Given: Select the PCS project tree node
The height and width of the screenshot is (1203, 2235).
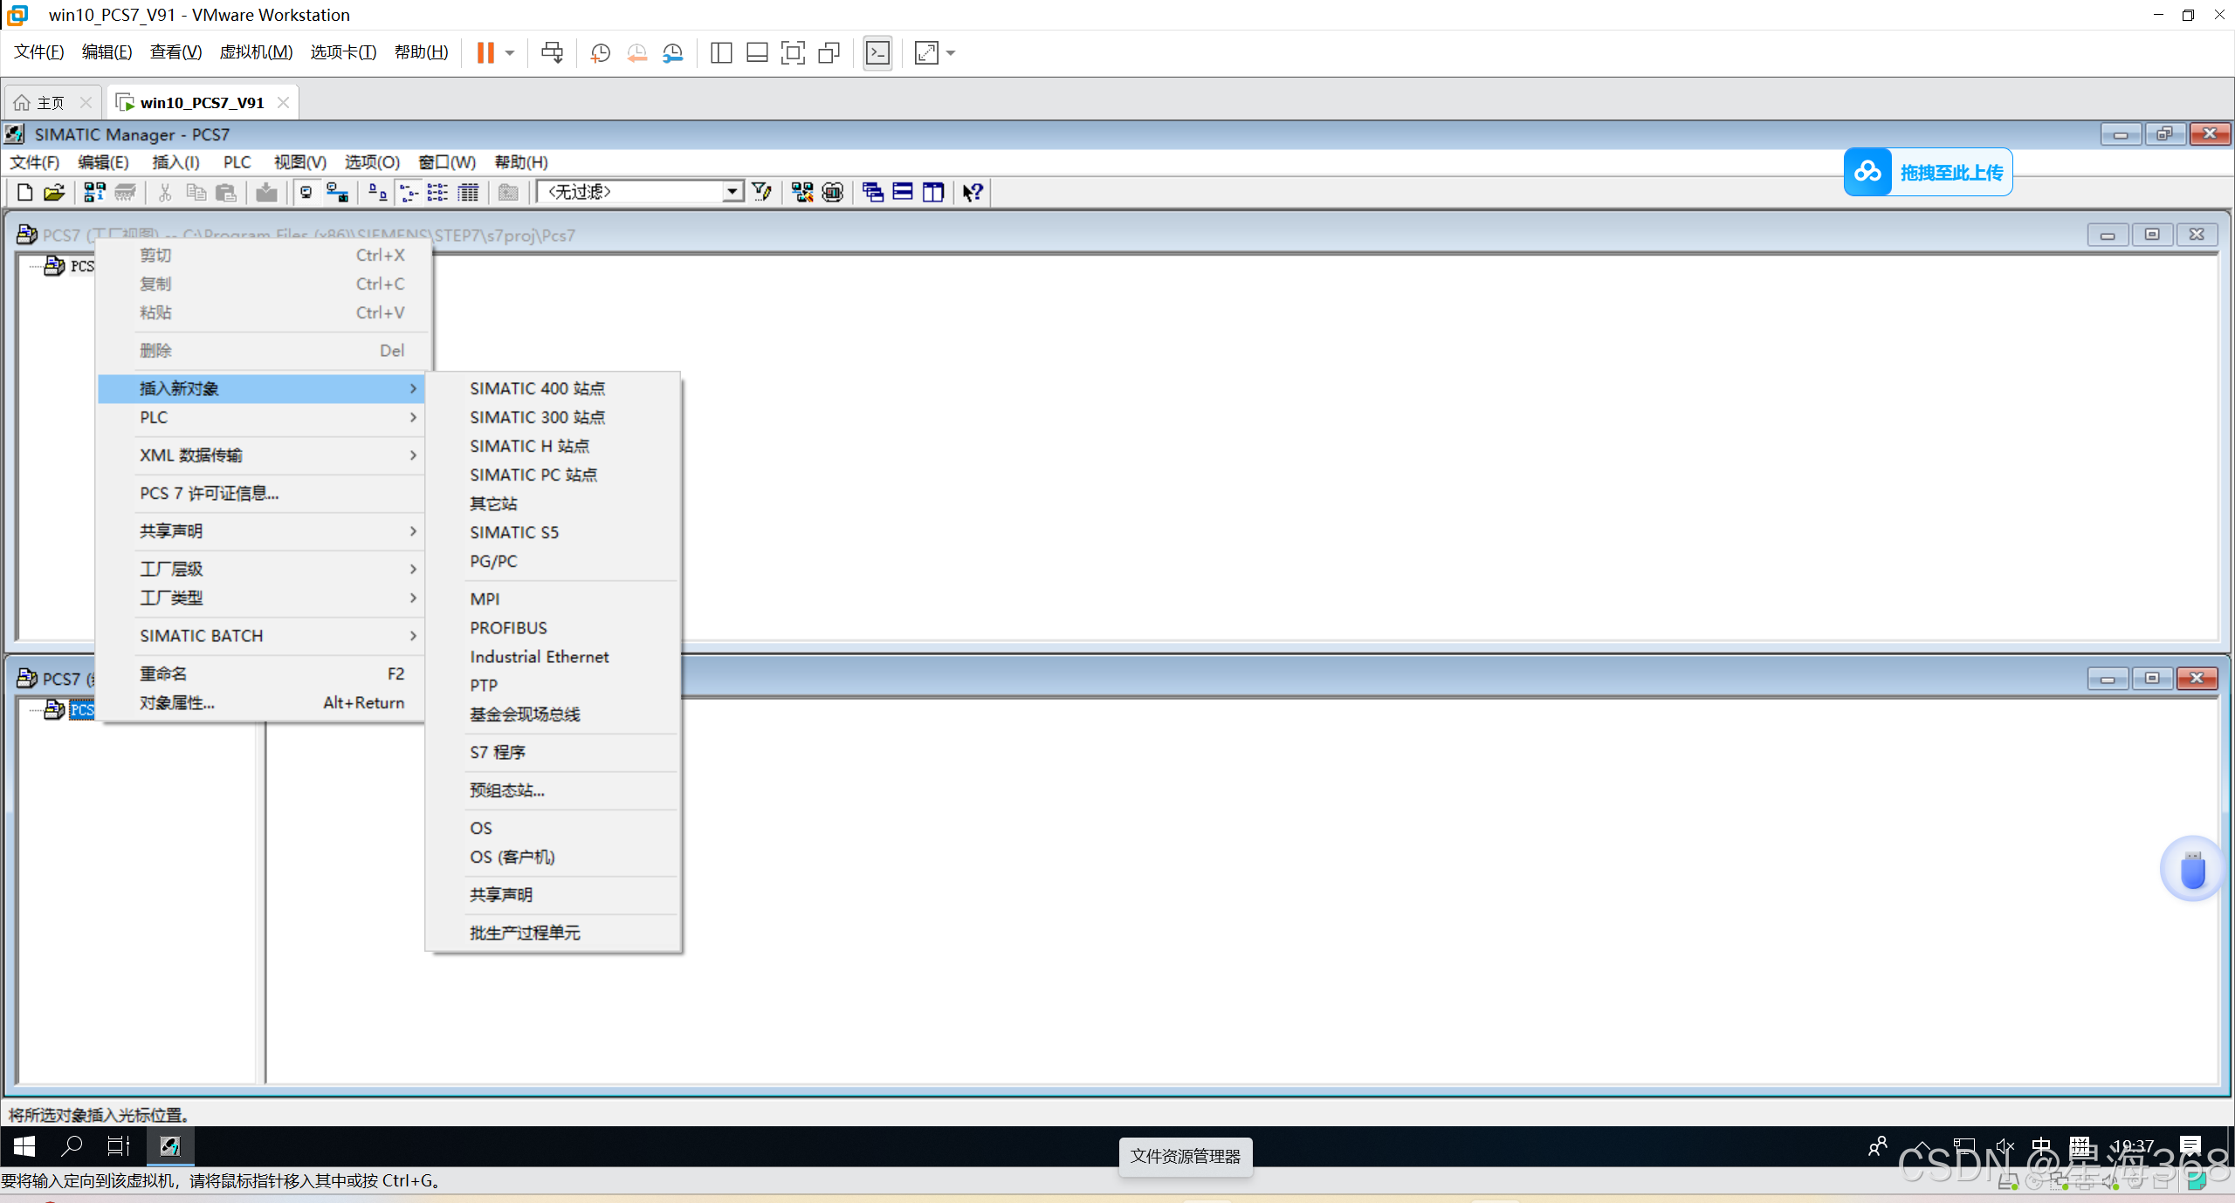Looking at the screenshot, I should point(81,709).
